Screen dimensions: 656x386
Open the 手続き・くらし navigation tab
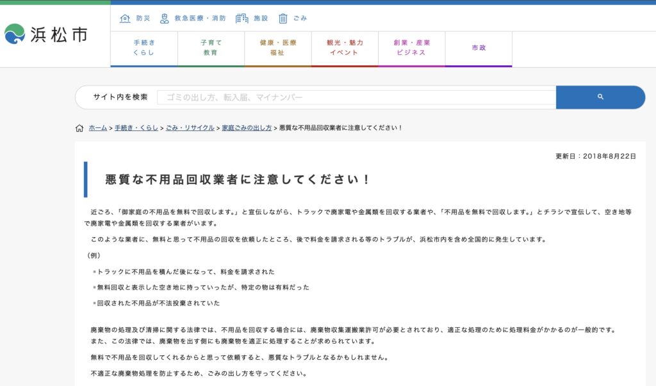coord(144,48)
